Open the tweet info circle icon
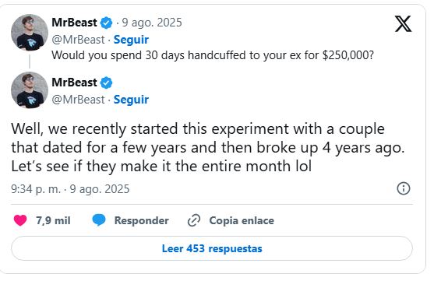 point(404,189)
